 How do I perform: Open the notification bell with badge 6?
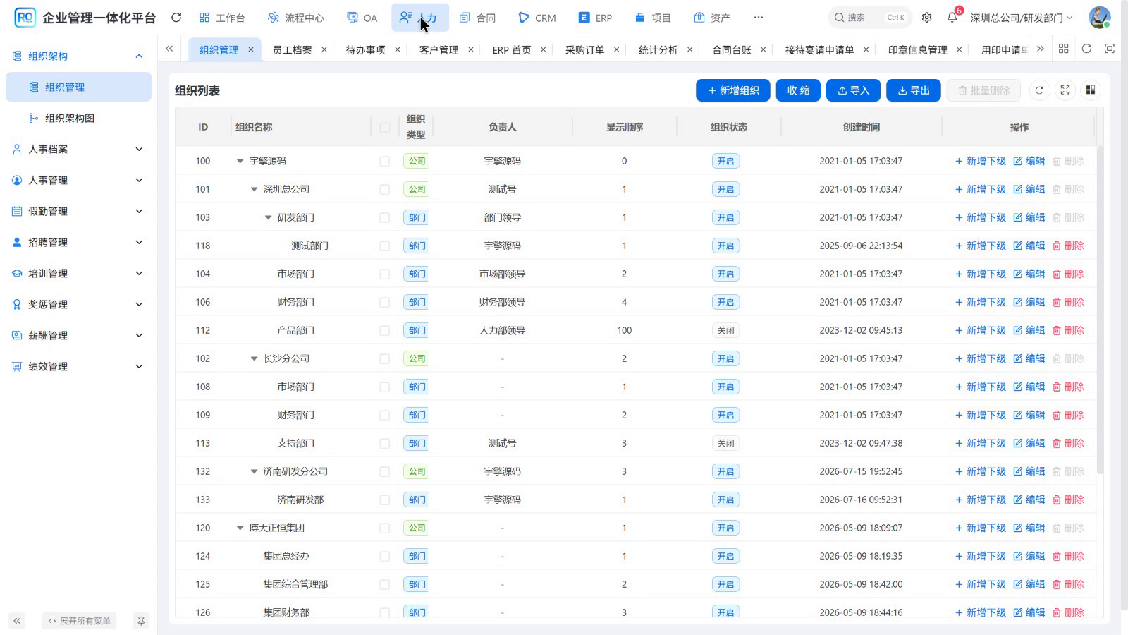click(x=952, y=18)
